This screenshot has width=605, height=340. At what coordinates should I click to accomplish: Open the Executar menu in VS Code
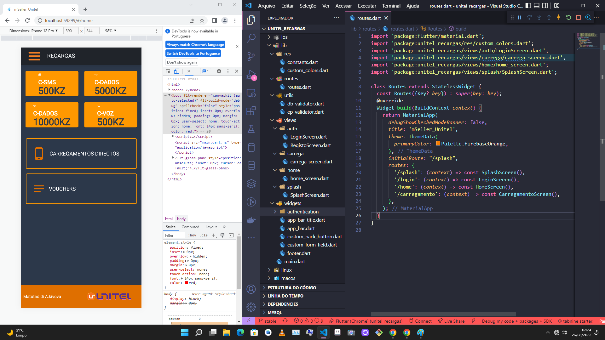pyautogui.click(x=366, y=6)
